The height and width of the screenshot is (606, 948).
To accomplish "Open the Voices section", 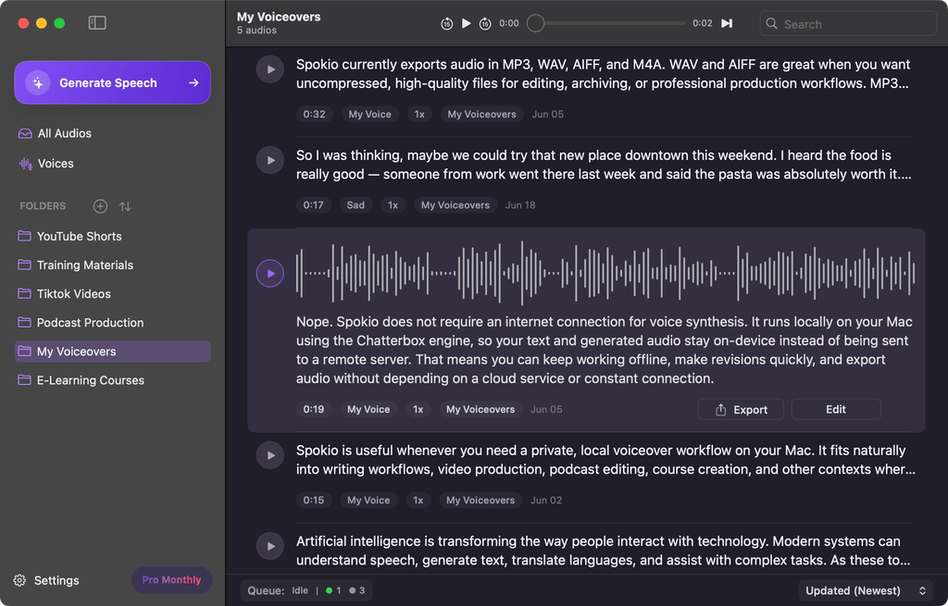I will point(46,164).
